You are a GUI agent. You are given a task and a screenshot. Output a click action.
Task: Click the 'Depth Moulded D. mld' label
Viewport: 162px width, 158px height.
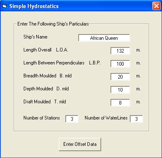point(46,89)
